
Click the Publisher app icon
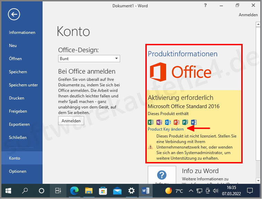pos(185,122)
